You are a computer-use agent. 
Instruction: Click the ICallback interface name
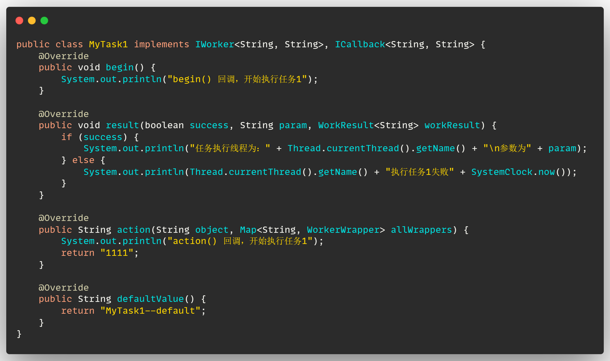point(360,44)
